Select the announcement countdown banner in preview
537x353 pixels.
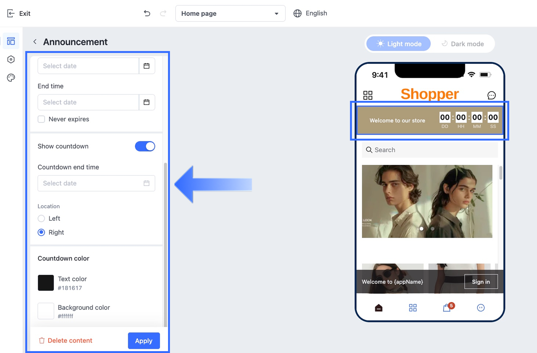[430, 120]
